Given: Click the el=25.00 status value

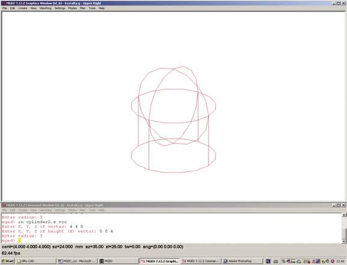Looking at the screenshot, I should [114, 246].
